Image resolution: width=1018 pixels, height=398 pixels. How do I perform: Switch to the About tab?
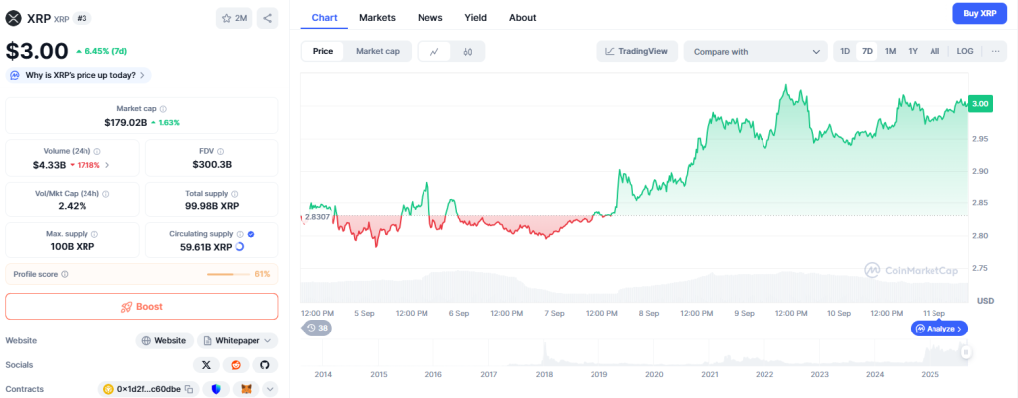pyautogui.click(x=523, y=18)
